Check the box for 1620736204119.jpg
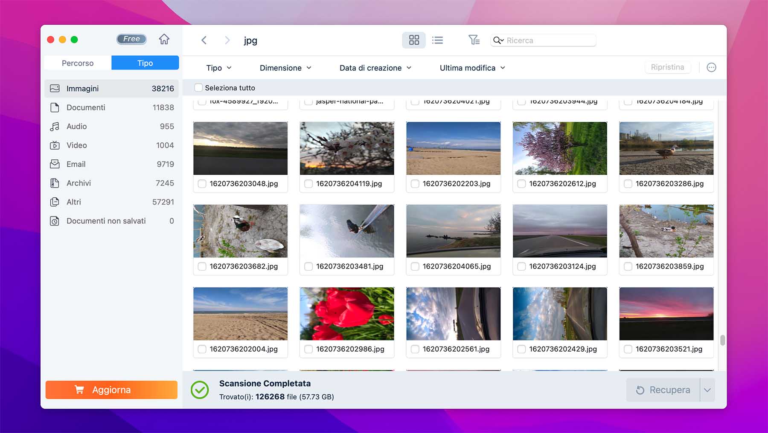Screen dimensions: 768x433 [308, 184]
